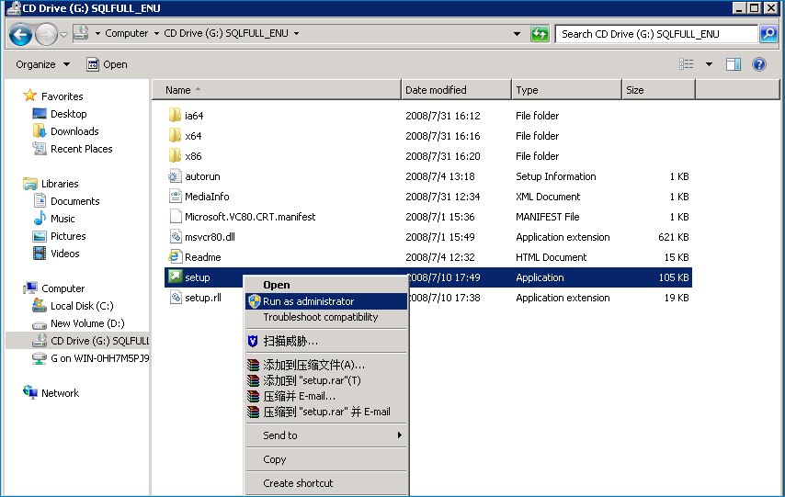Click the 621 KB size cell

[x=674, y=237]
